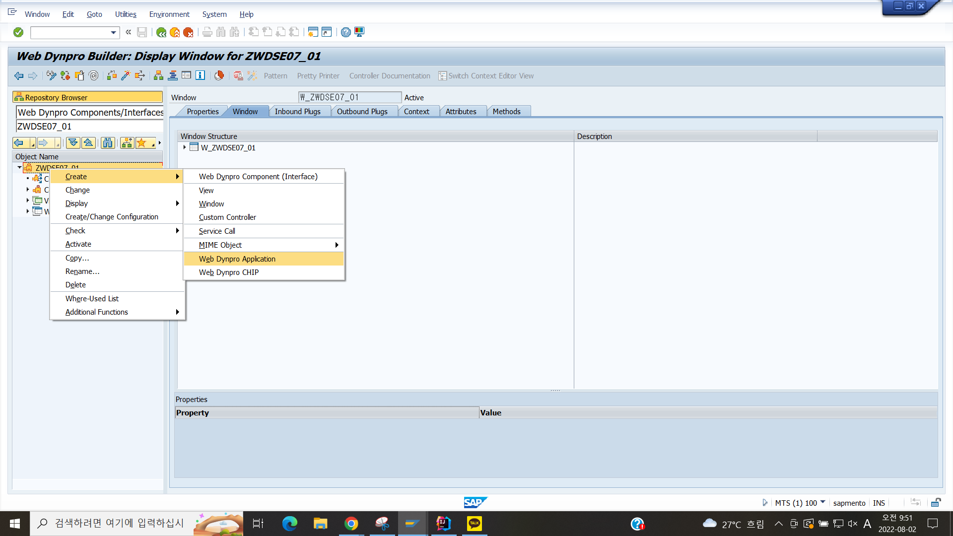This screenshot has width=953, height=536.
Task: Click Collapse All Nodes icon in repository browser
Action: 88,143
